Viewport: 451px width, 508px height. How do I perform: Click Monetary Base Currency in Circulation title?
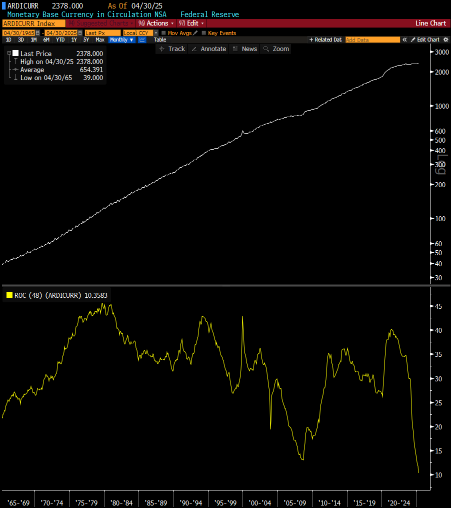pos(87,15)
